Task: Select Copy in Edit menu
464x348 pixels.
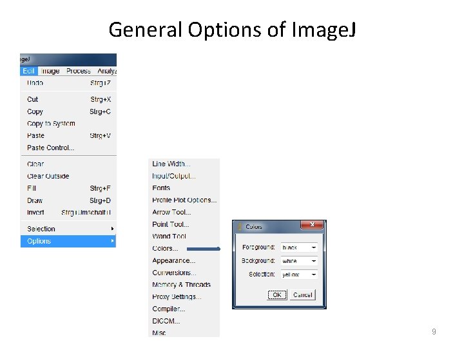Action: click(68, 111)
